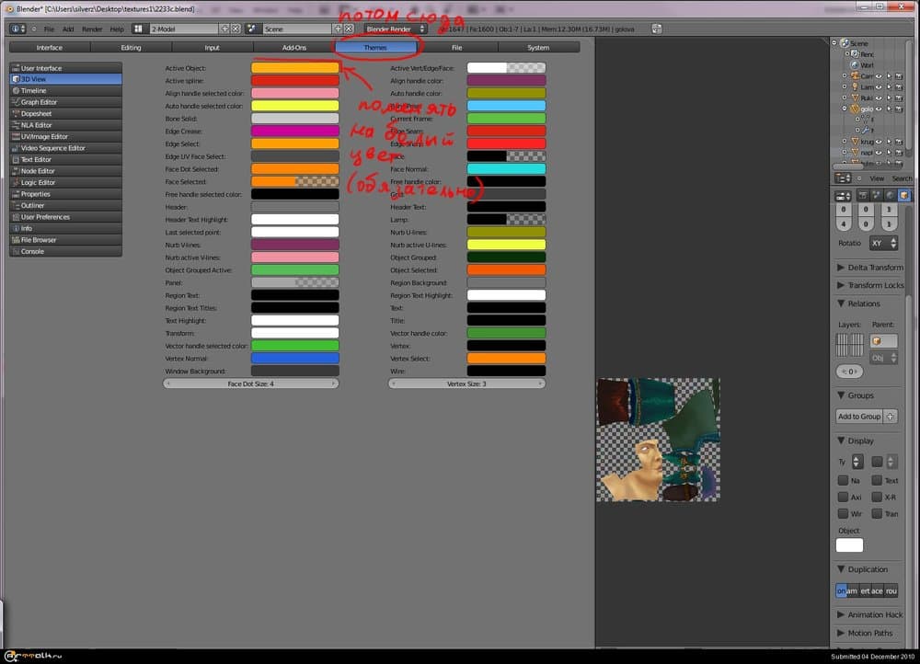Add a new screen layout with plus icon
Viewport: 920px width, 664px height.
coord(224,29)
